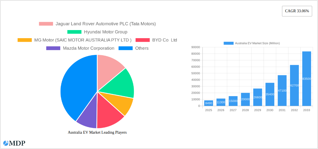Click the Hyundai Motor Group green legend swatch
318x149 pixels.
[x=74, y=32]
